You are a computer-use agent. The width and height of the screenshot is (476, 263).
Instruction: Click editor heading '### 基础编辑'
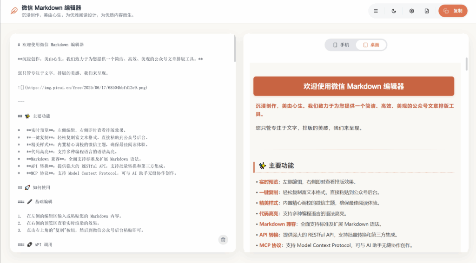pyautogui.click(x=35, y=202)
